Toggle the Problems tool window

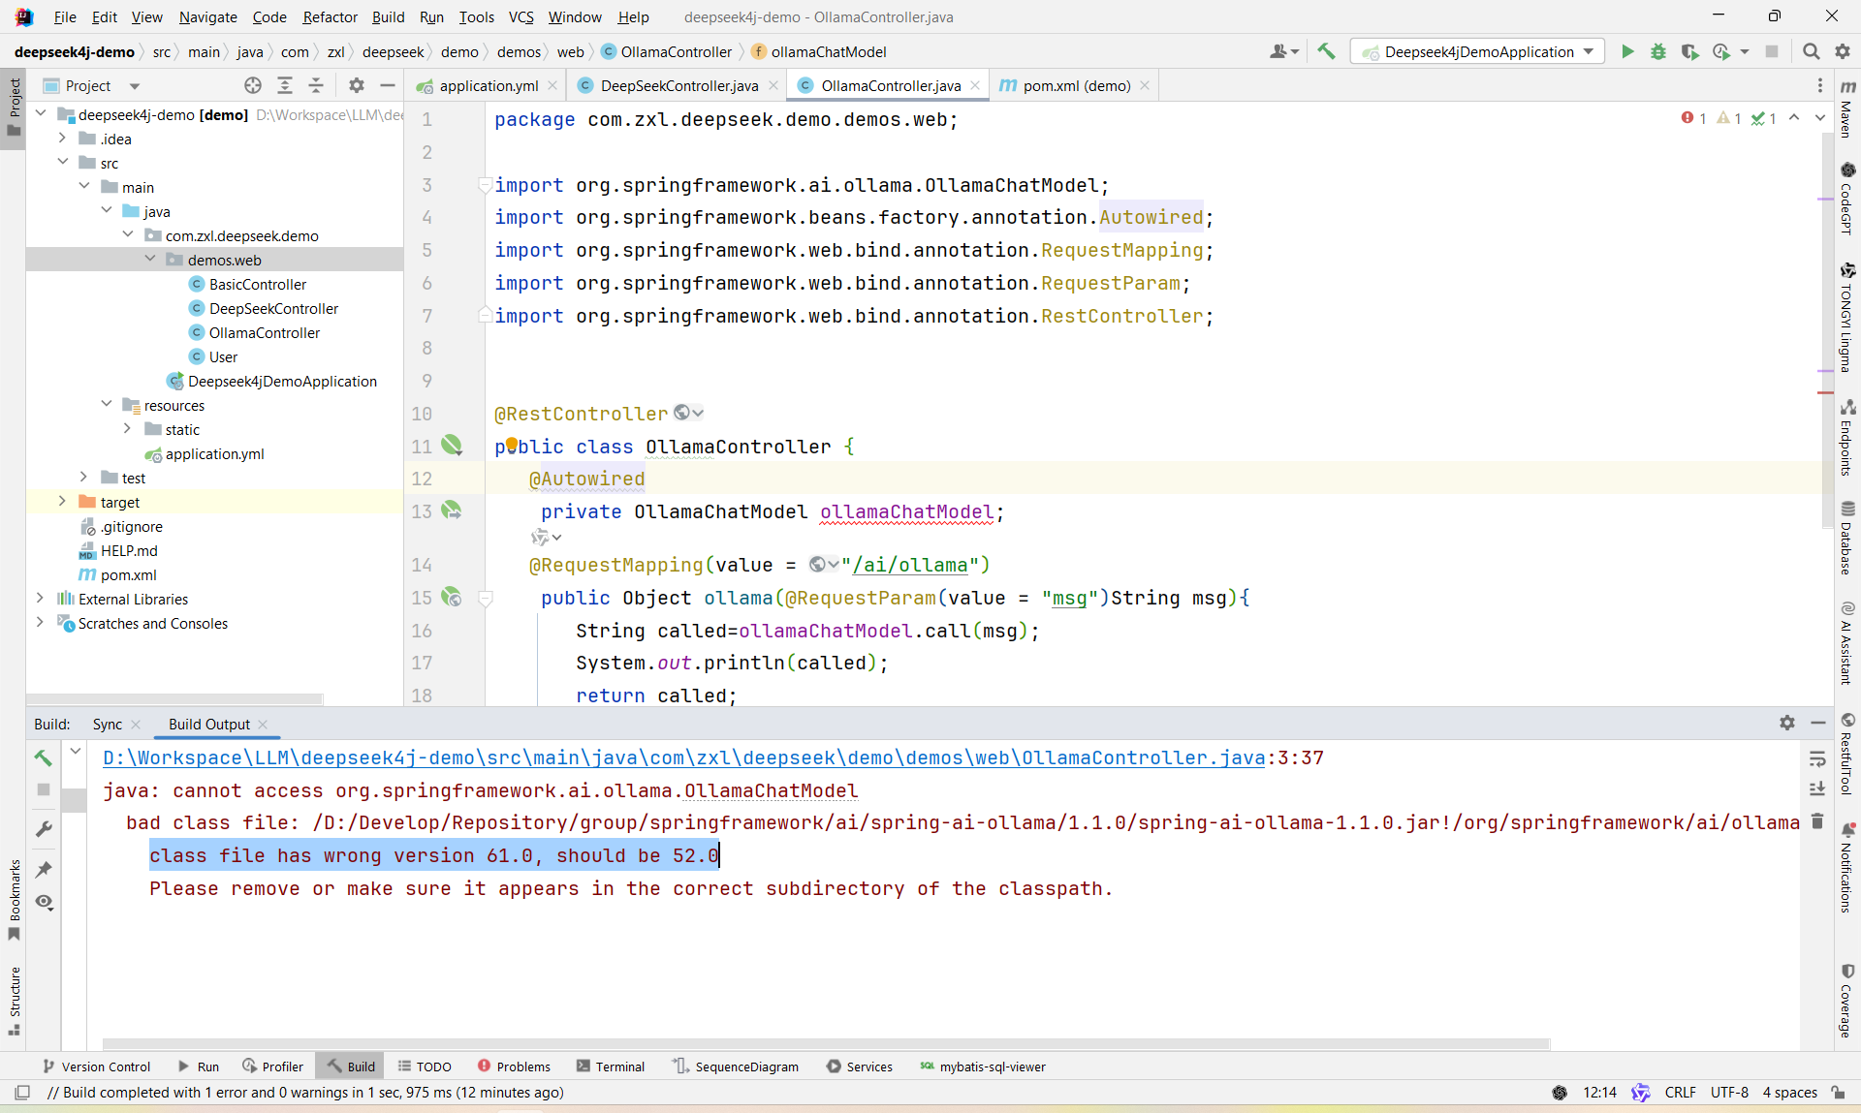(x=514, y=1067)
